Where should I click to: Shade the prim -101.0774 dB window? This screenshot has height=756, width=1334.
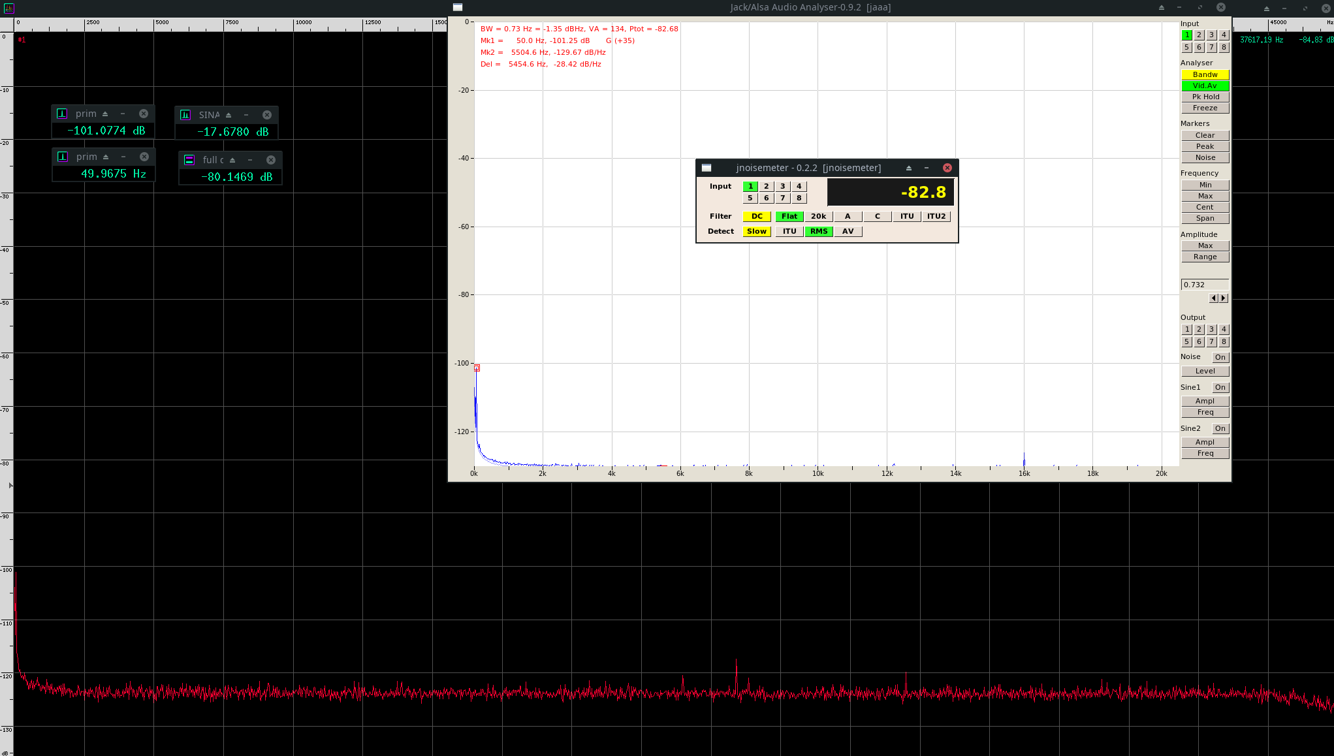coord(105,114)
